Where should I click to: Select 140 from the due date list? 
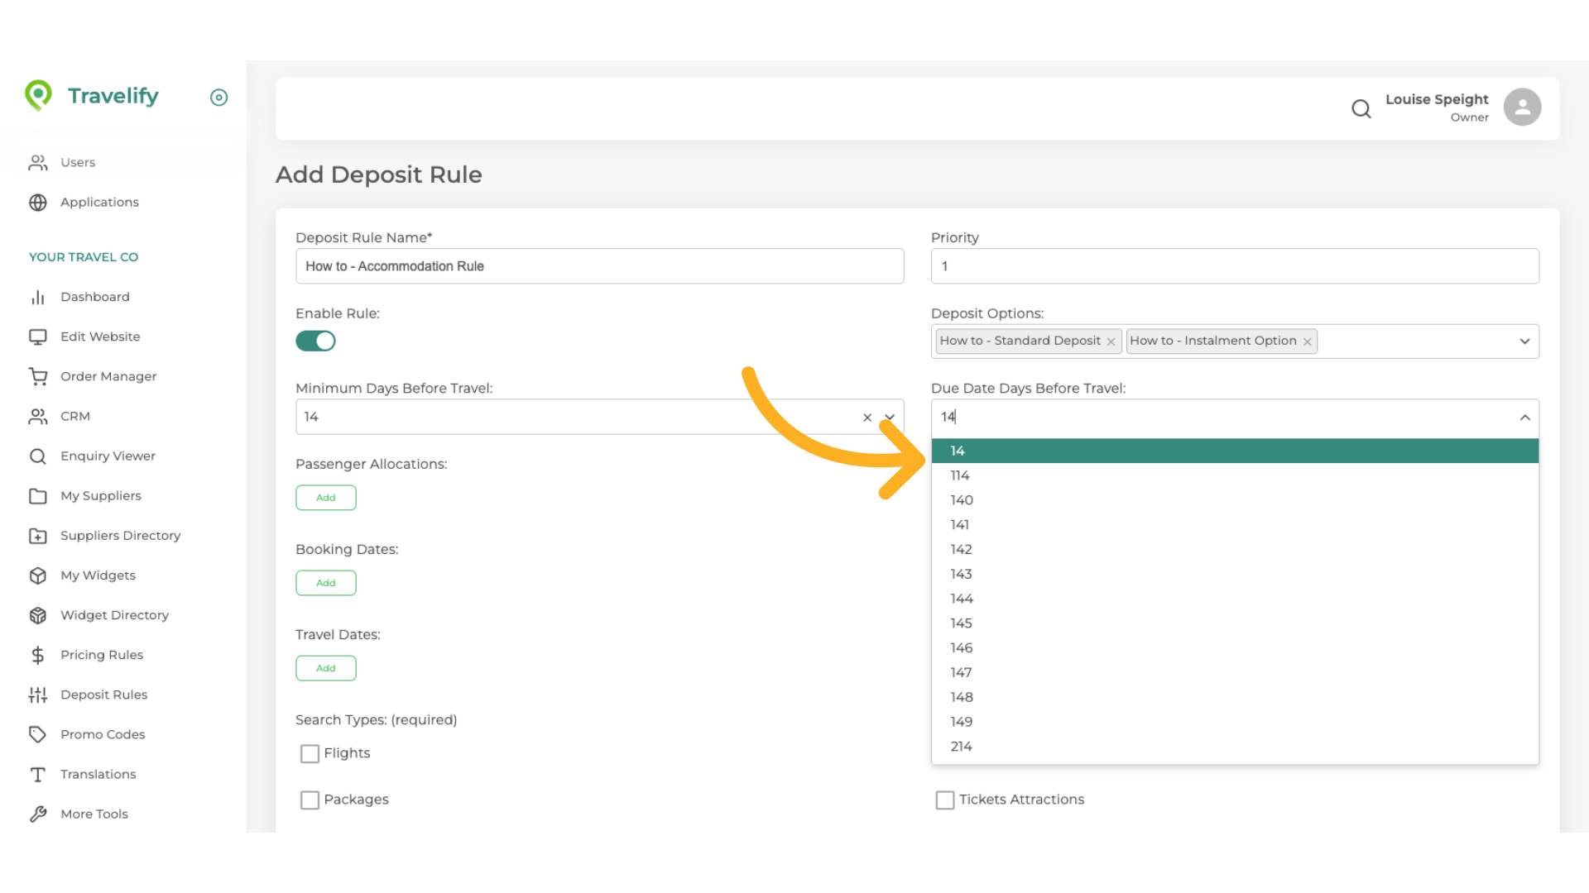[962, 499]
